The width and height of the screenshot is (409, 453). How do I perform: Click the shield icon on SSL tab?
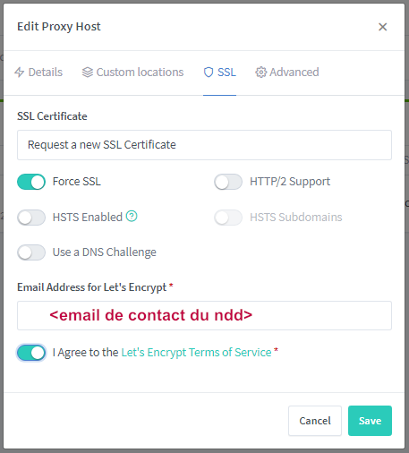coord(209,73)
